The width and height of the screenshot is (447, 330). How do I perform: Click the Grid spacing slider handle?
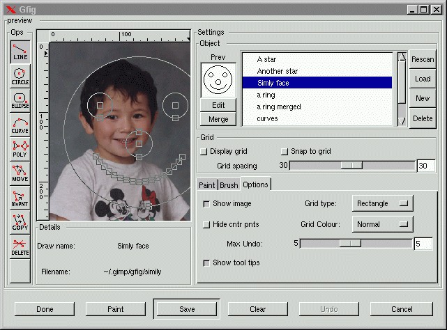(x=351, y=166)
